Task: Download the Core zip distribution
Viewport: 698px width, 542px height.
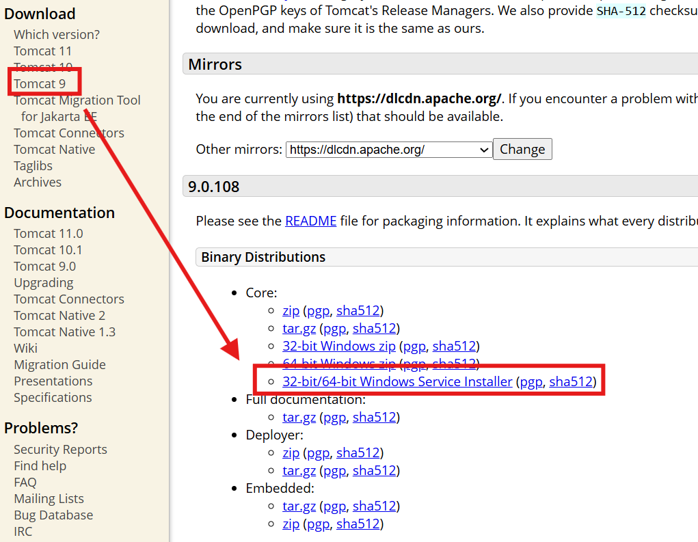Action: coord(291,310)
